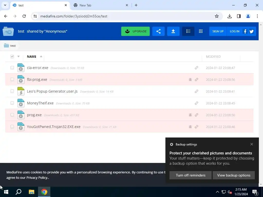The image size is (263, 197).
Task: Click the MediaFire folder logo icon
Action: coord(8,31)
